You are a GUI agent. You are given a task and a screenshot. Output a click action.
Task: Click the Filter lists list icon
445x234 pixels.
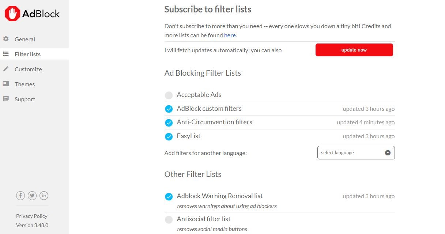point(6,54)
